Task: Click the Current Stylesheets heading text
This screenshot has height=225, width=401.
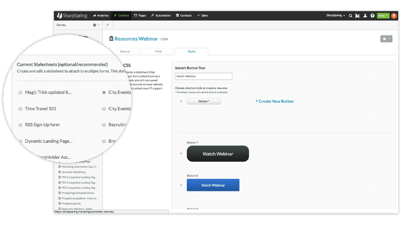Action: (62, 64)
